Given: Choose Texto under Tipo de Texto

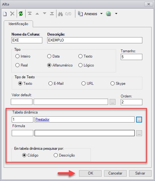Looking at the screenshot, I should [x=20, y=83].
